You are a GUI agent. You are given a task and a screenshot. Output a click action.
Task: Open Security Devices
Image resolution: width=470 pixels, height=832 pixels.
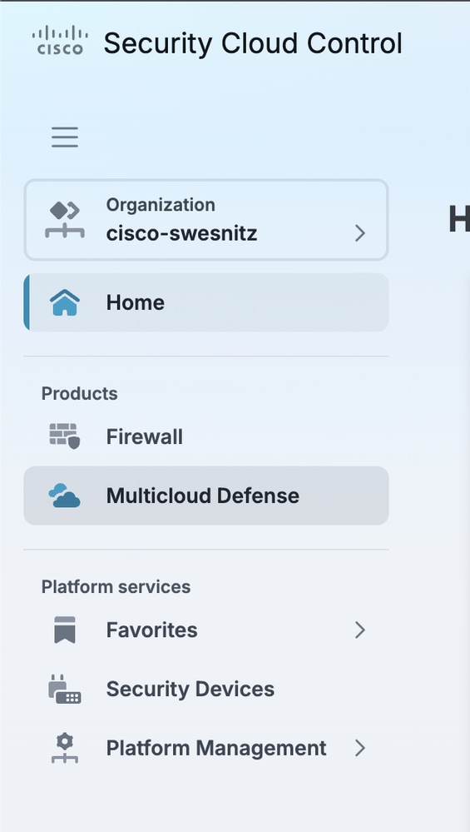[206, 690]
